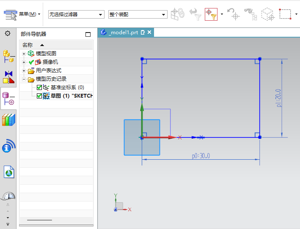The image size is (300, 229).
Task: Click the general selection filters icon
Action: (178, 14)
